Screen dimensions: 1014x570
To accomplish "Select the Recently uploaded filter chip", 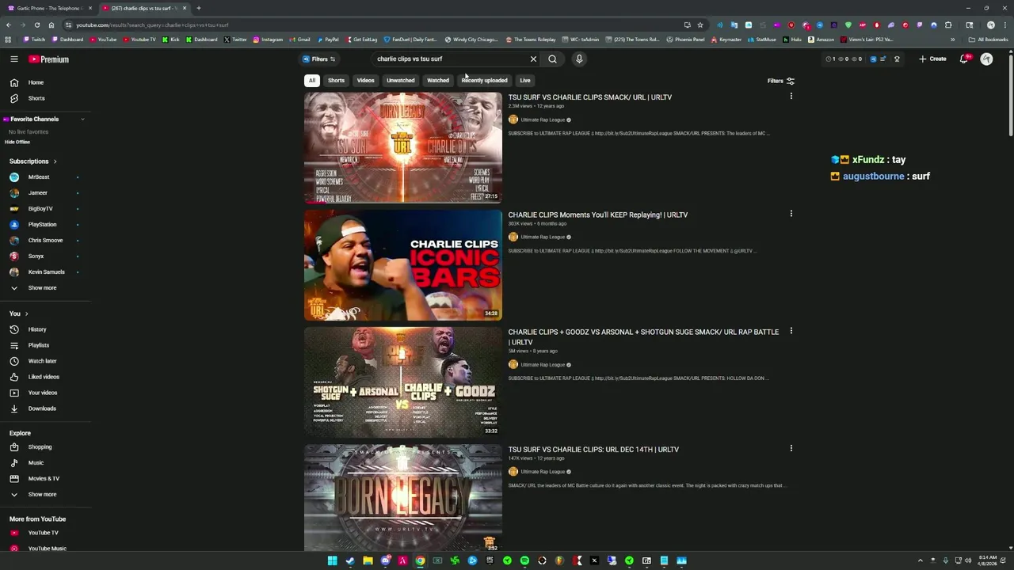I will coord(484,80).
